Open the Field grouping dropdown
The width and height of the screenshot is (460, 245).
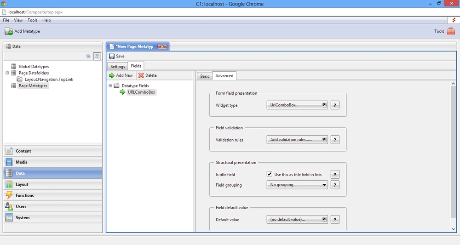297,185
